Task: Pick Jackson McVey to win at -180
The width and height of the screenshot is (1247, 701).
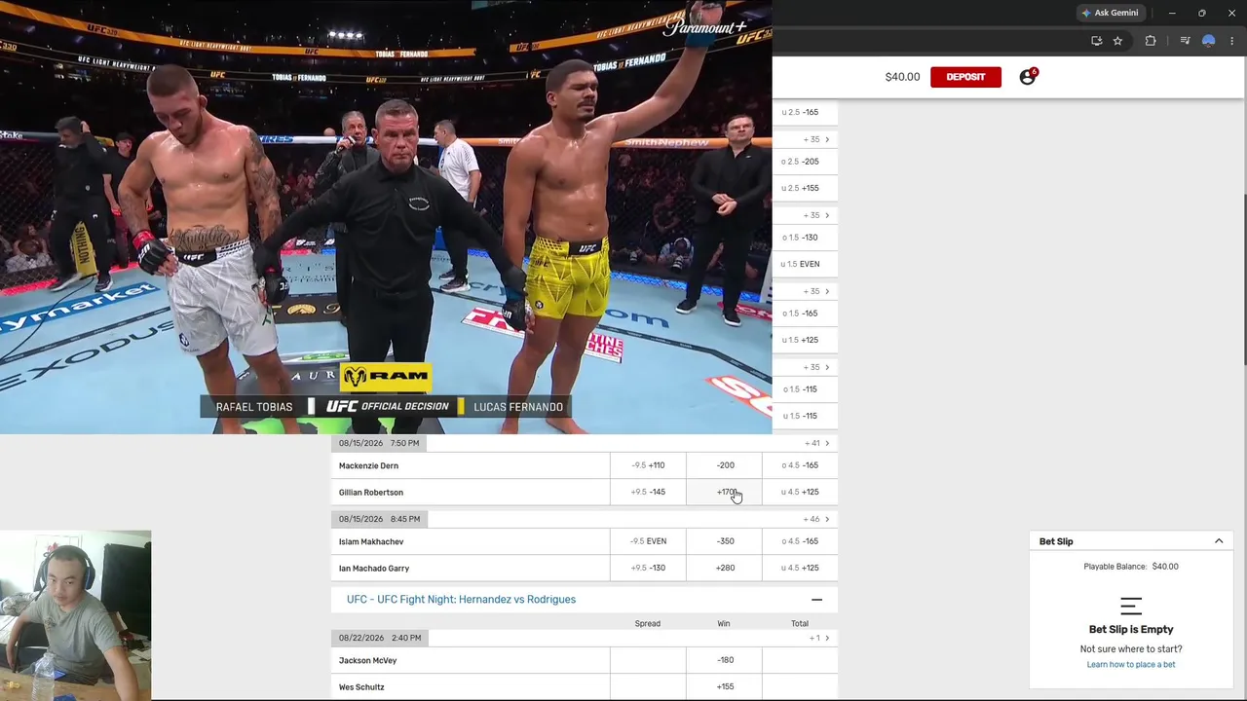Action: tap(725, 660)
